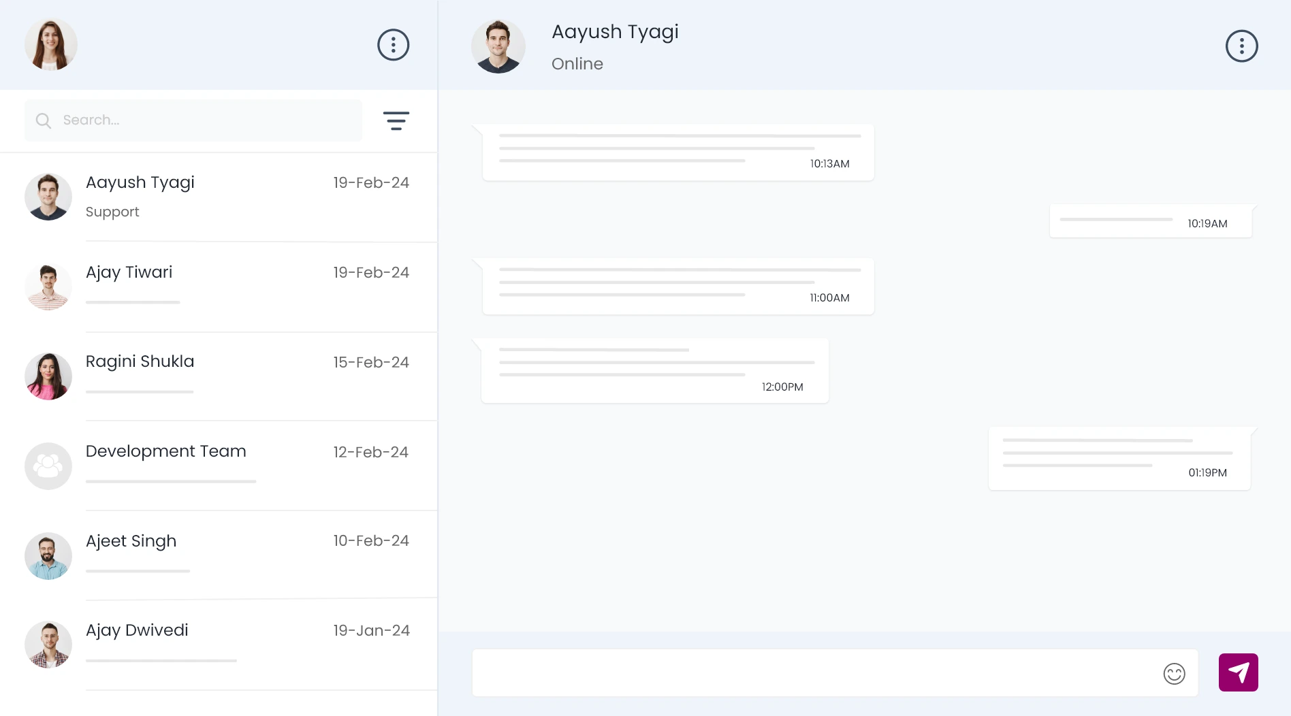
Task: Open the filter conversations menu
Action: tap(396, 120)
